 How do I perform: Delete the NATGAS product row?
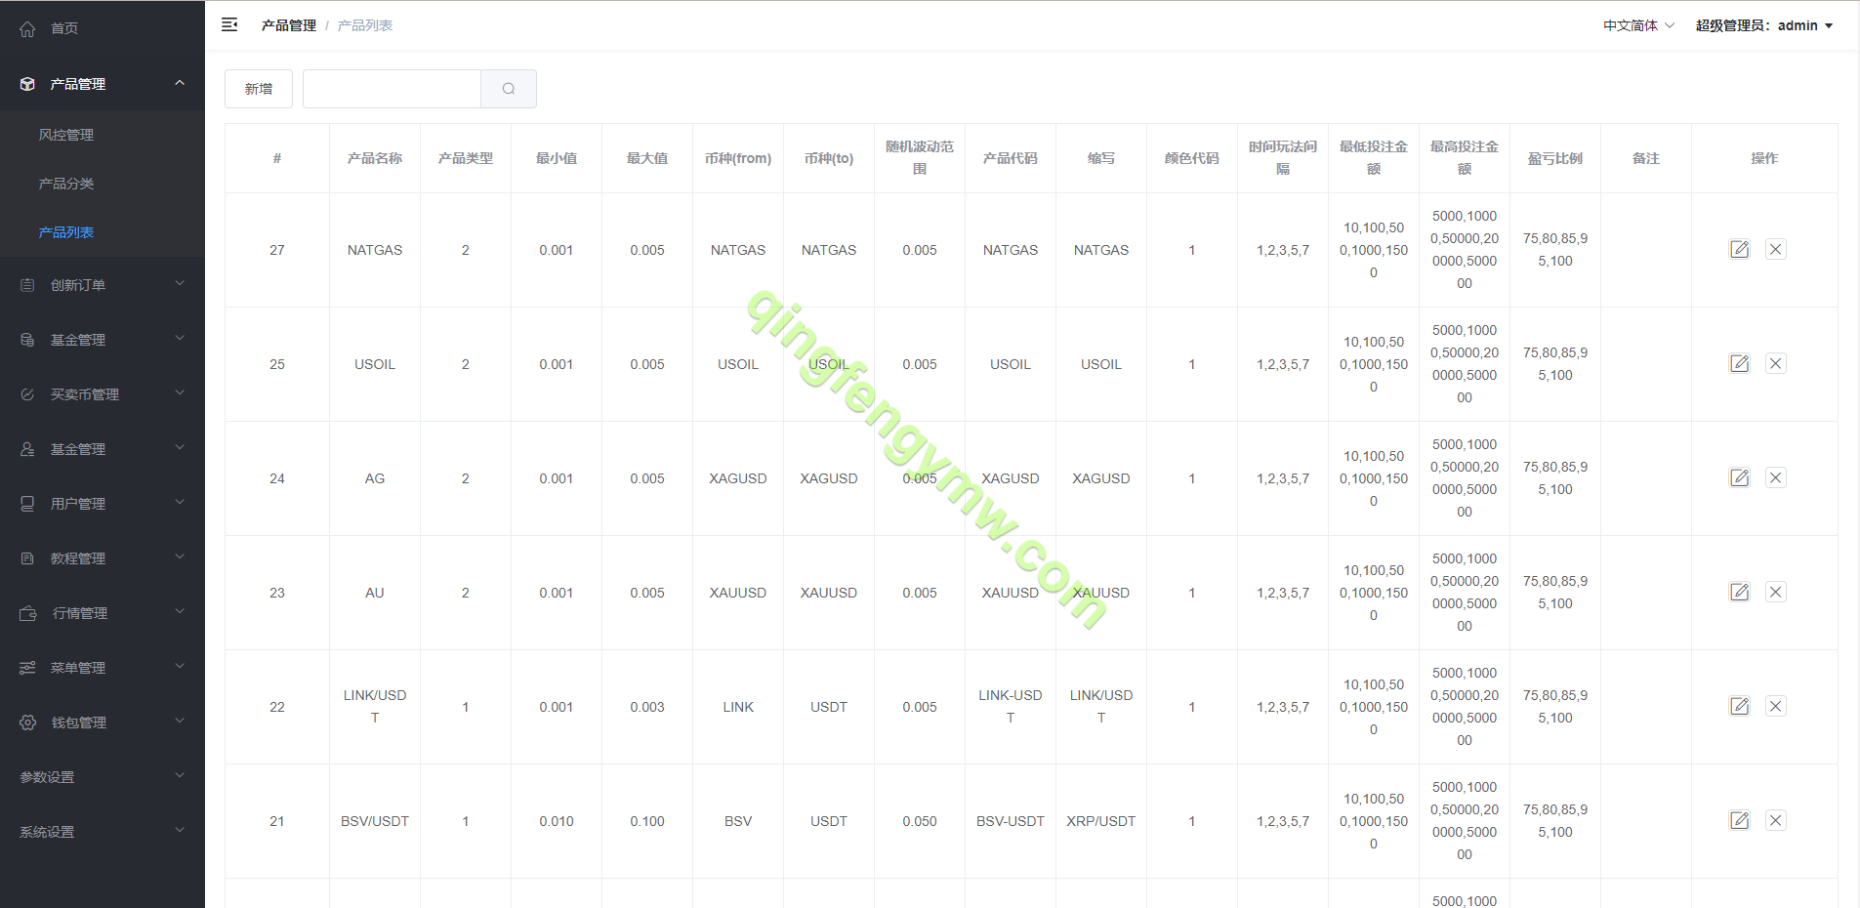(1776, 249)
